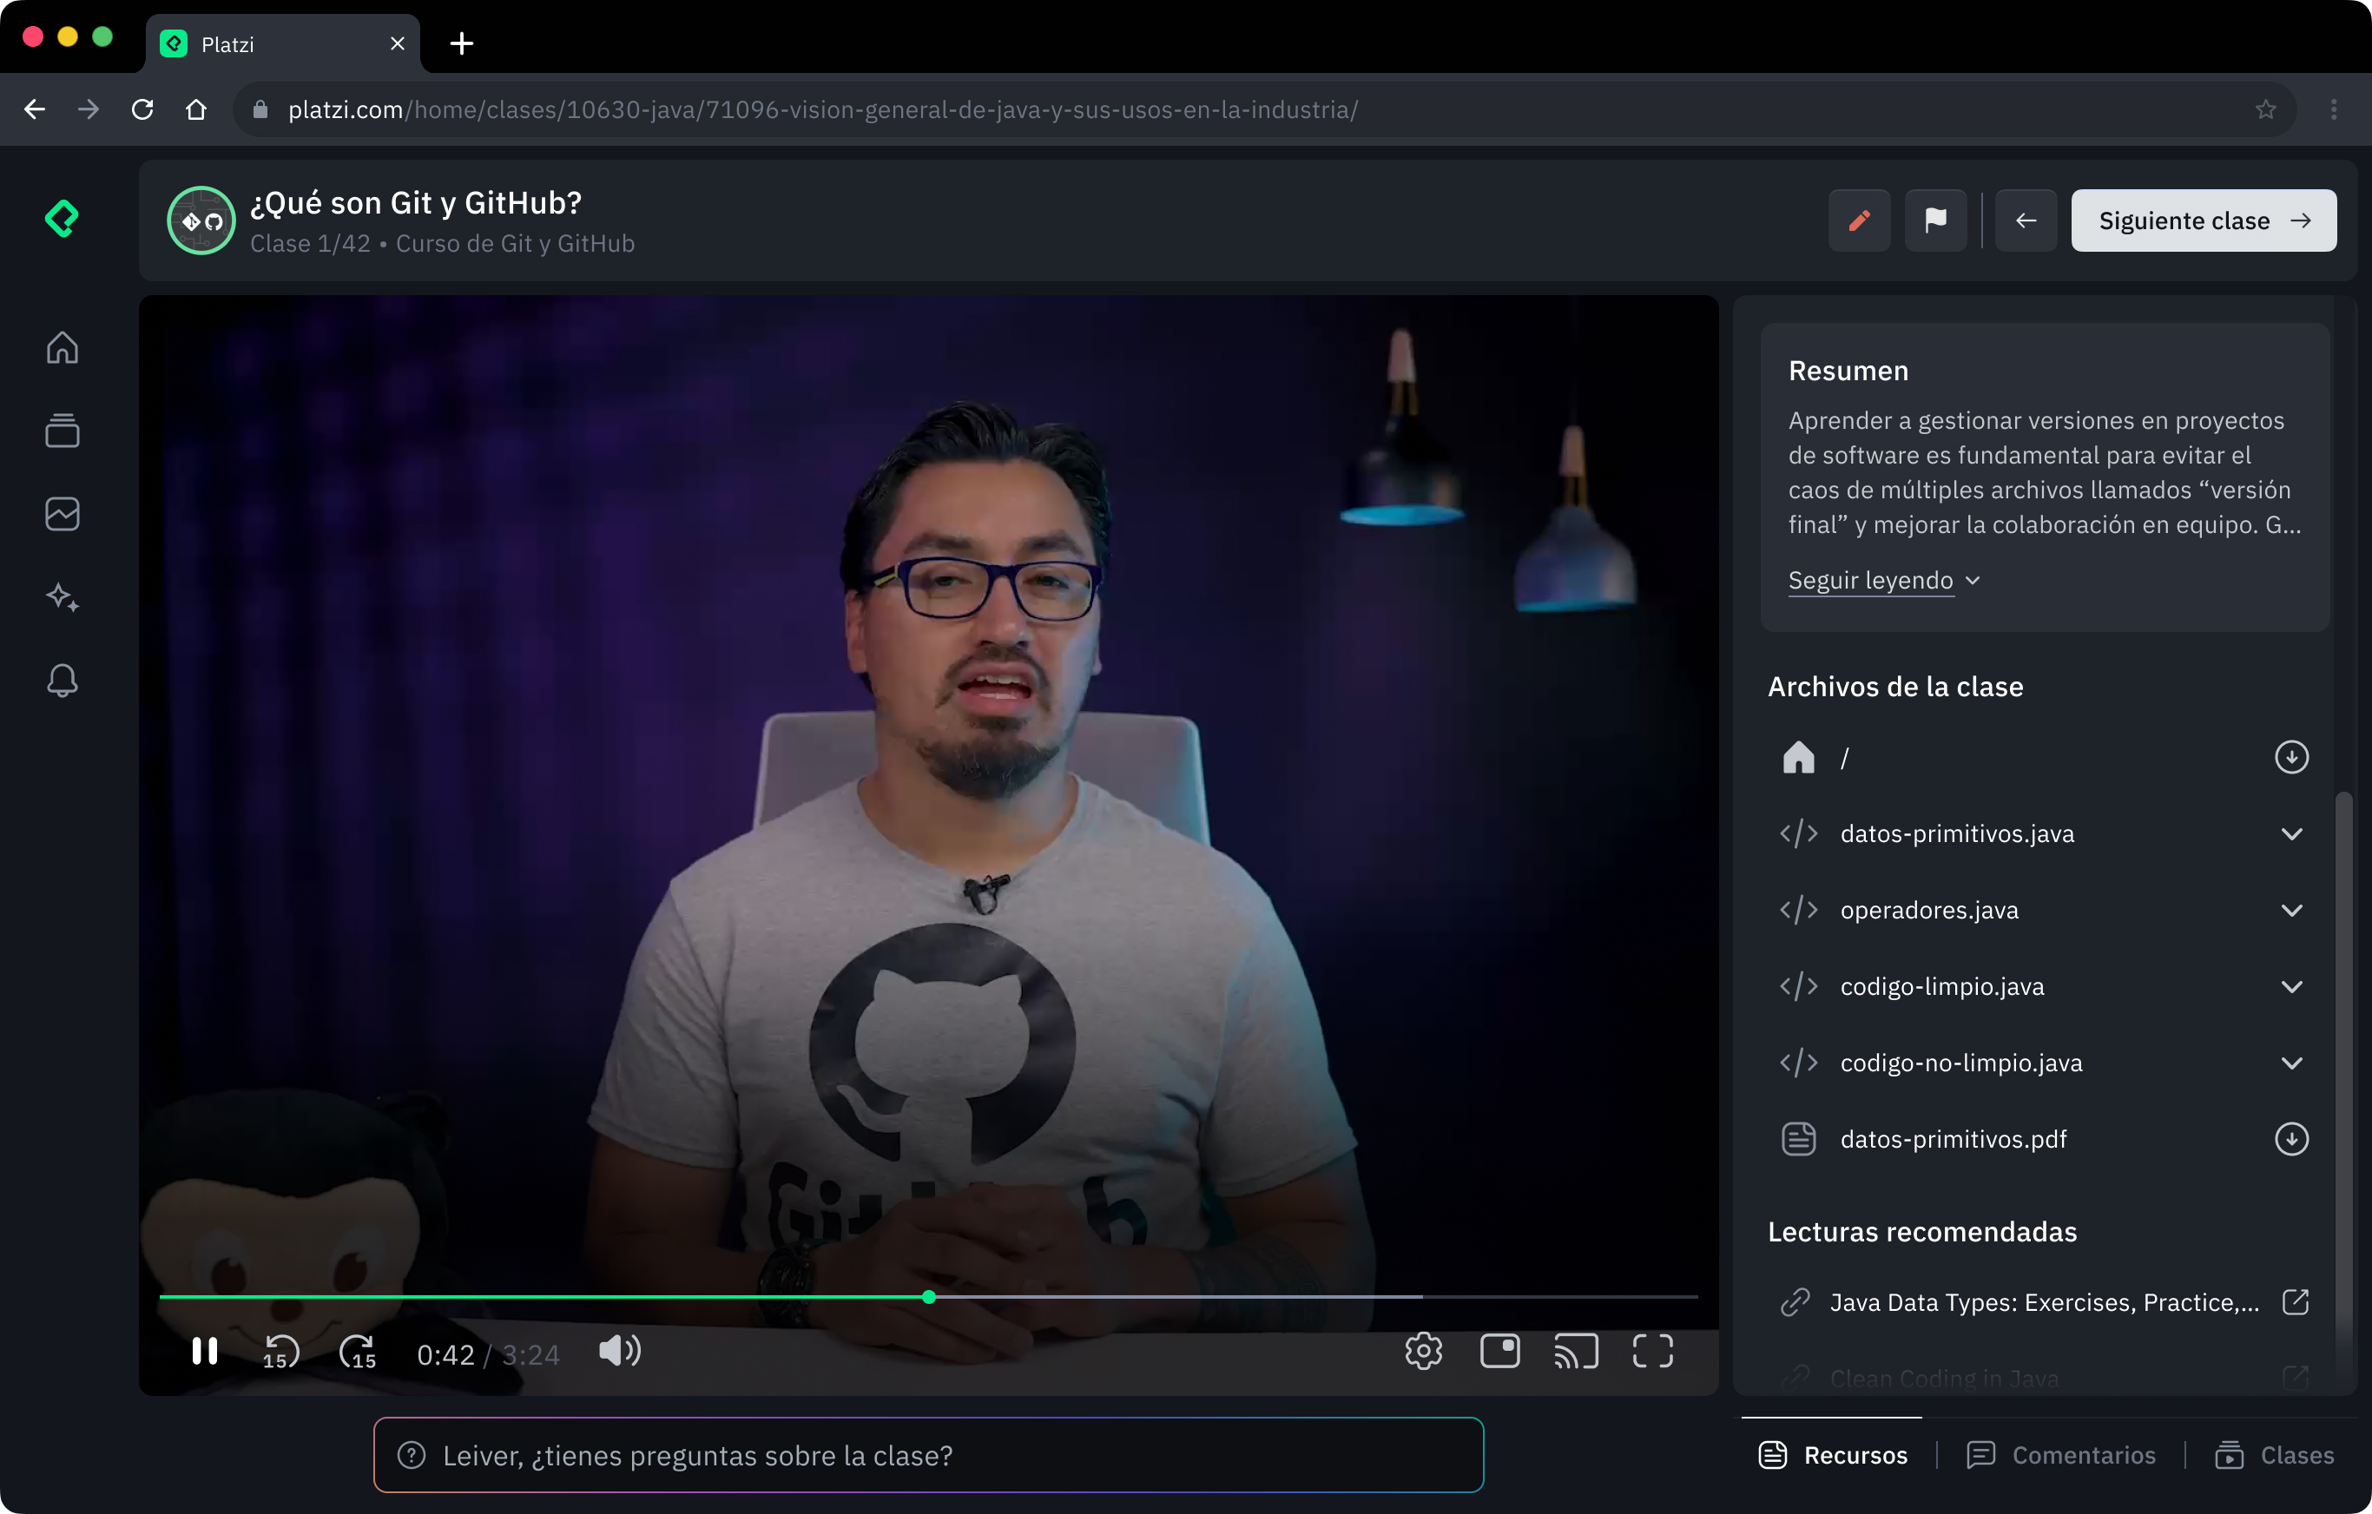Click the red pencil notes icon
Viewport: 2372px width, 1514px height.
(x=1859, y=221)
